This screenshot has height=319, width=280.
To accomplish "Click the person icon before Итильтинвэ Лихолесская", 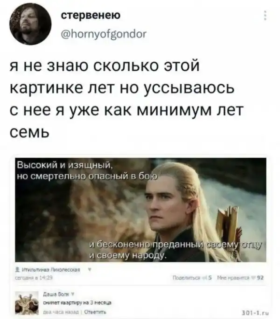I will 18,270.
